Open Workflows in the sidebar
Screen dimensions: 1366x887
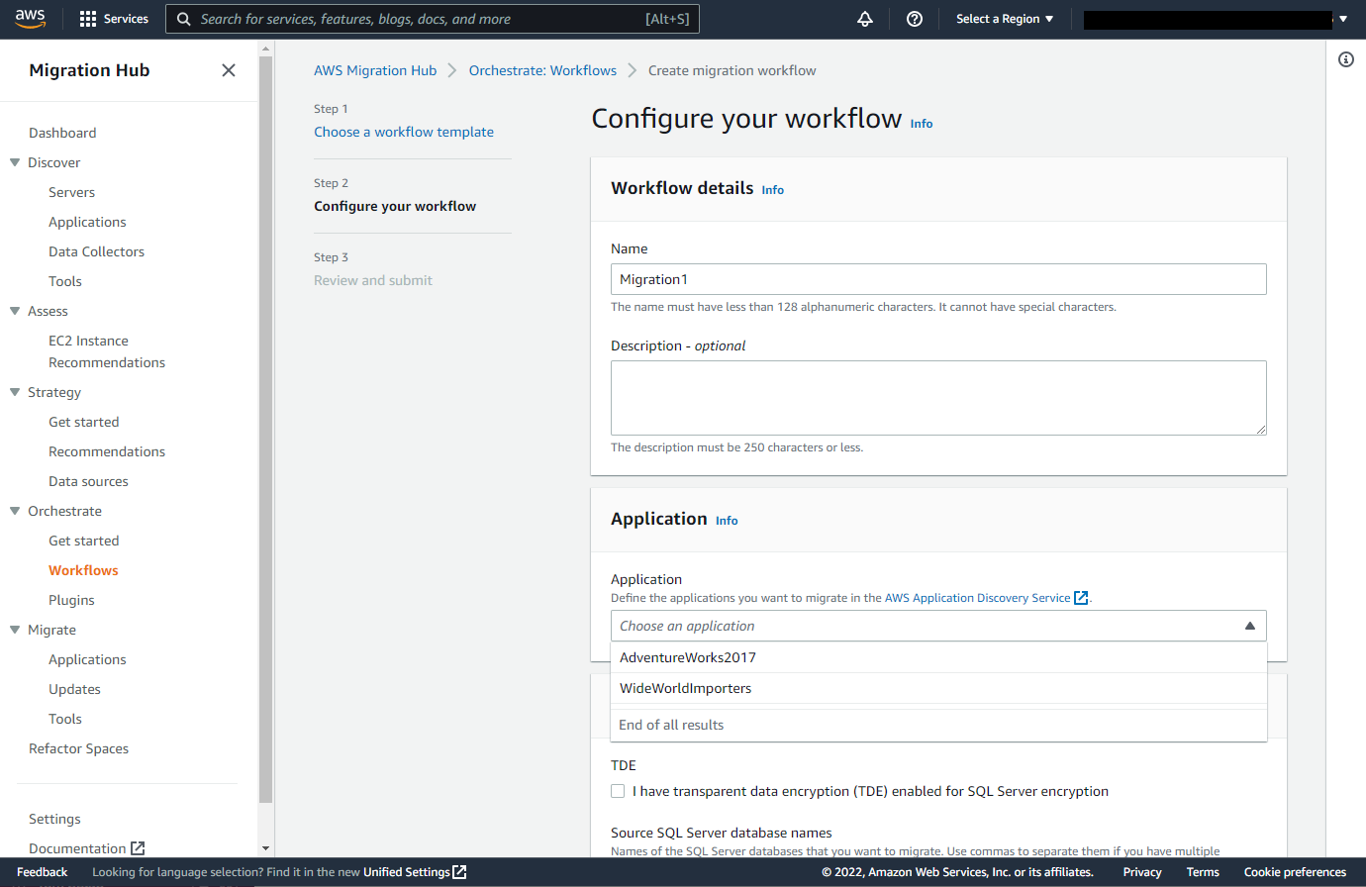tap(83, 570)
